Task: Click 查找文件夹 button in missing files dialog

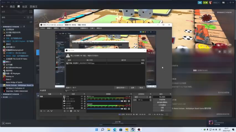Action: tap(121, 88)
